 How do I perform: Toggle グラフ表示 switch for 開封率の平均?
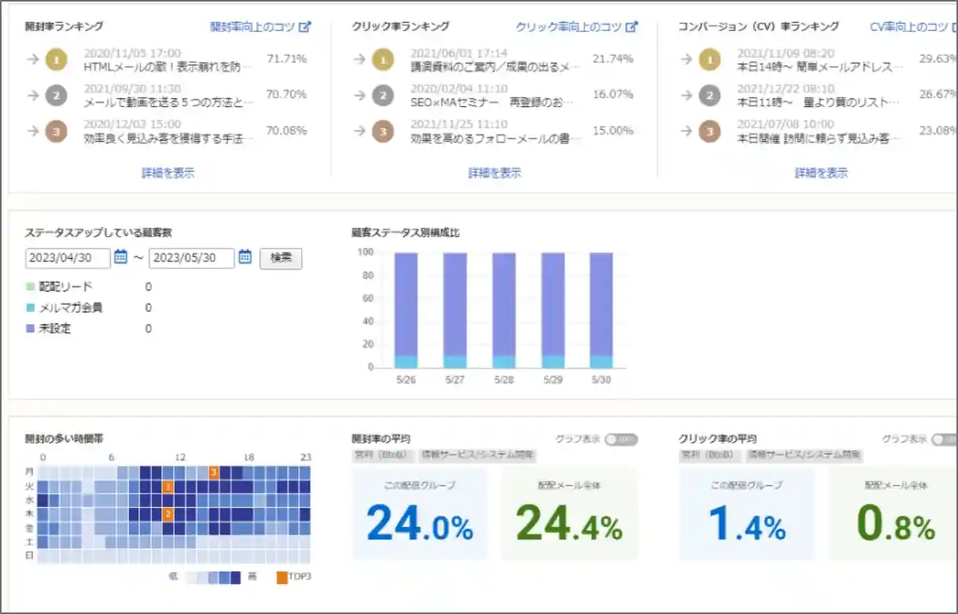[x=621, y=439]
